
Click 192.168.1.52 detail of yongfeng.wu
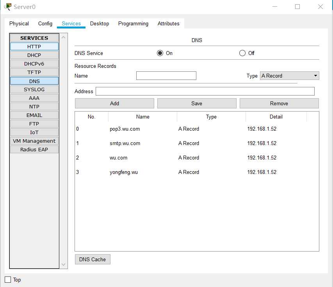262,172
